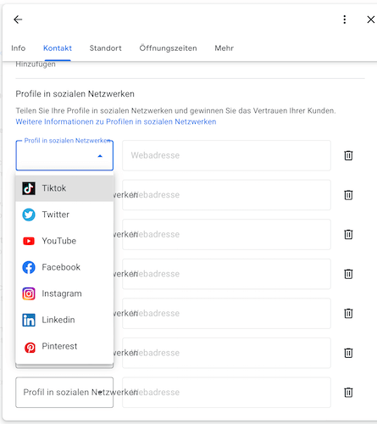Switch to the Info tab
Screen dimensions: 377x424
(19, 48)
